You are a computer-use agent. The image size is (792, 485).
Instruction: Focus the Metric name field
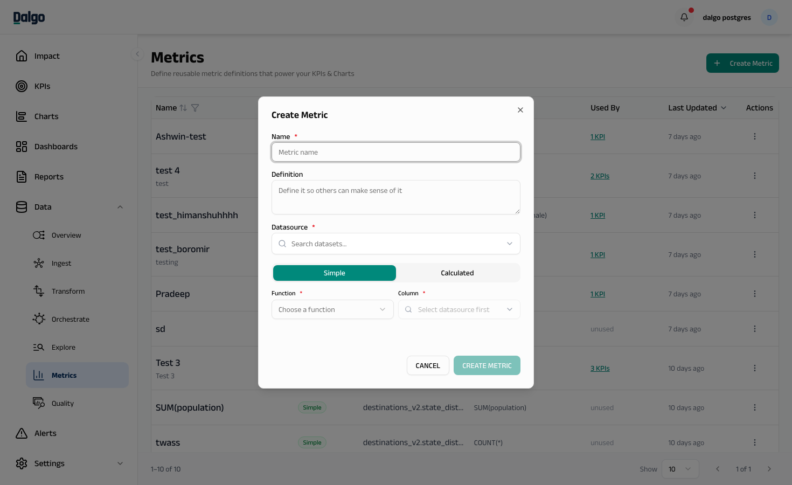click(x=396, y=152)
